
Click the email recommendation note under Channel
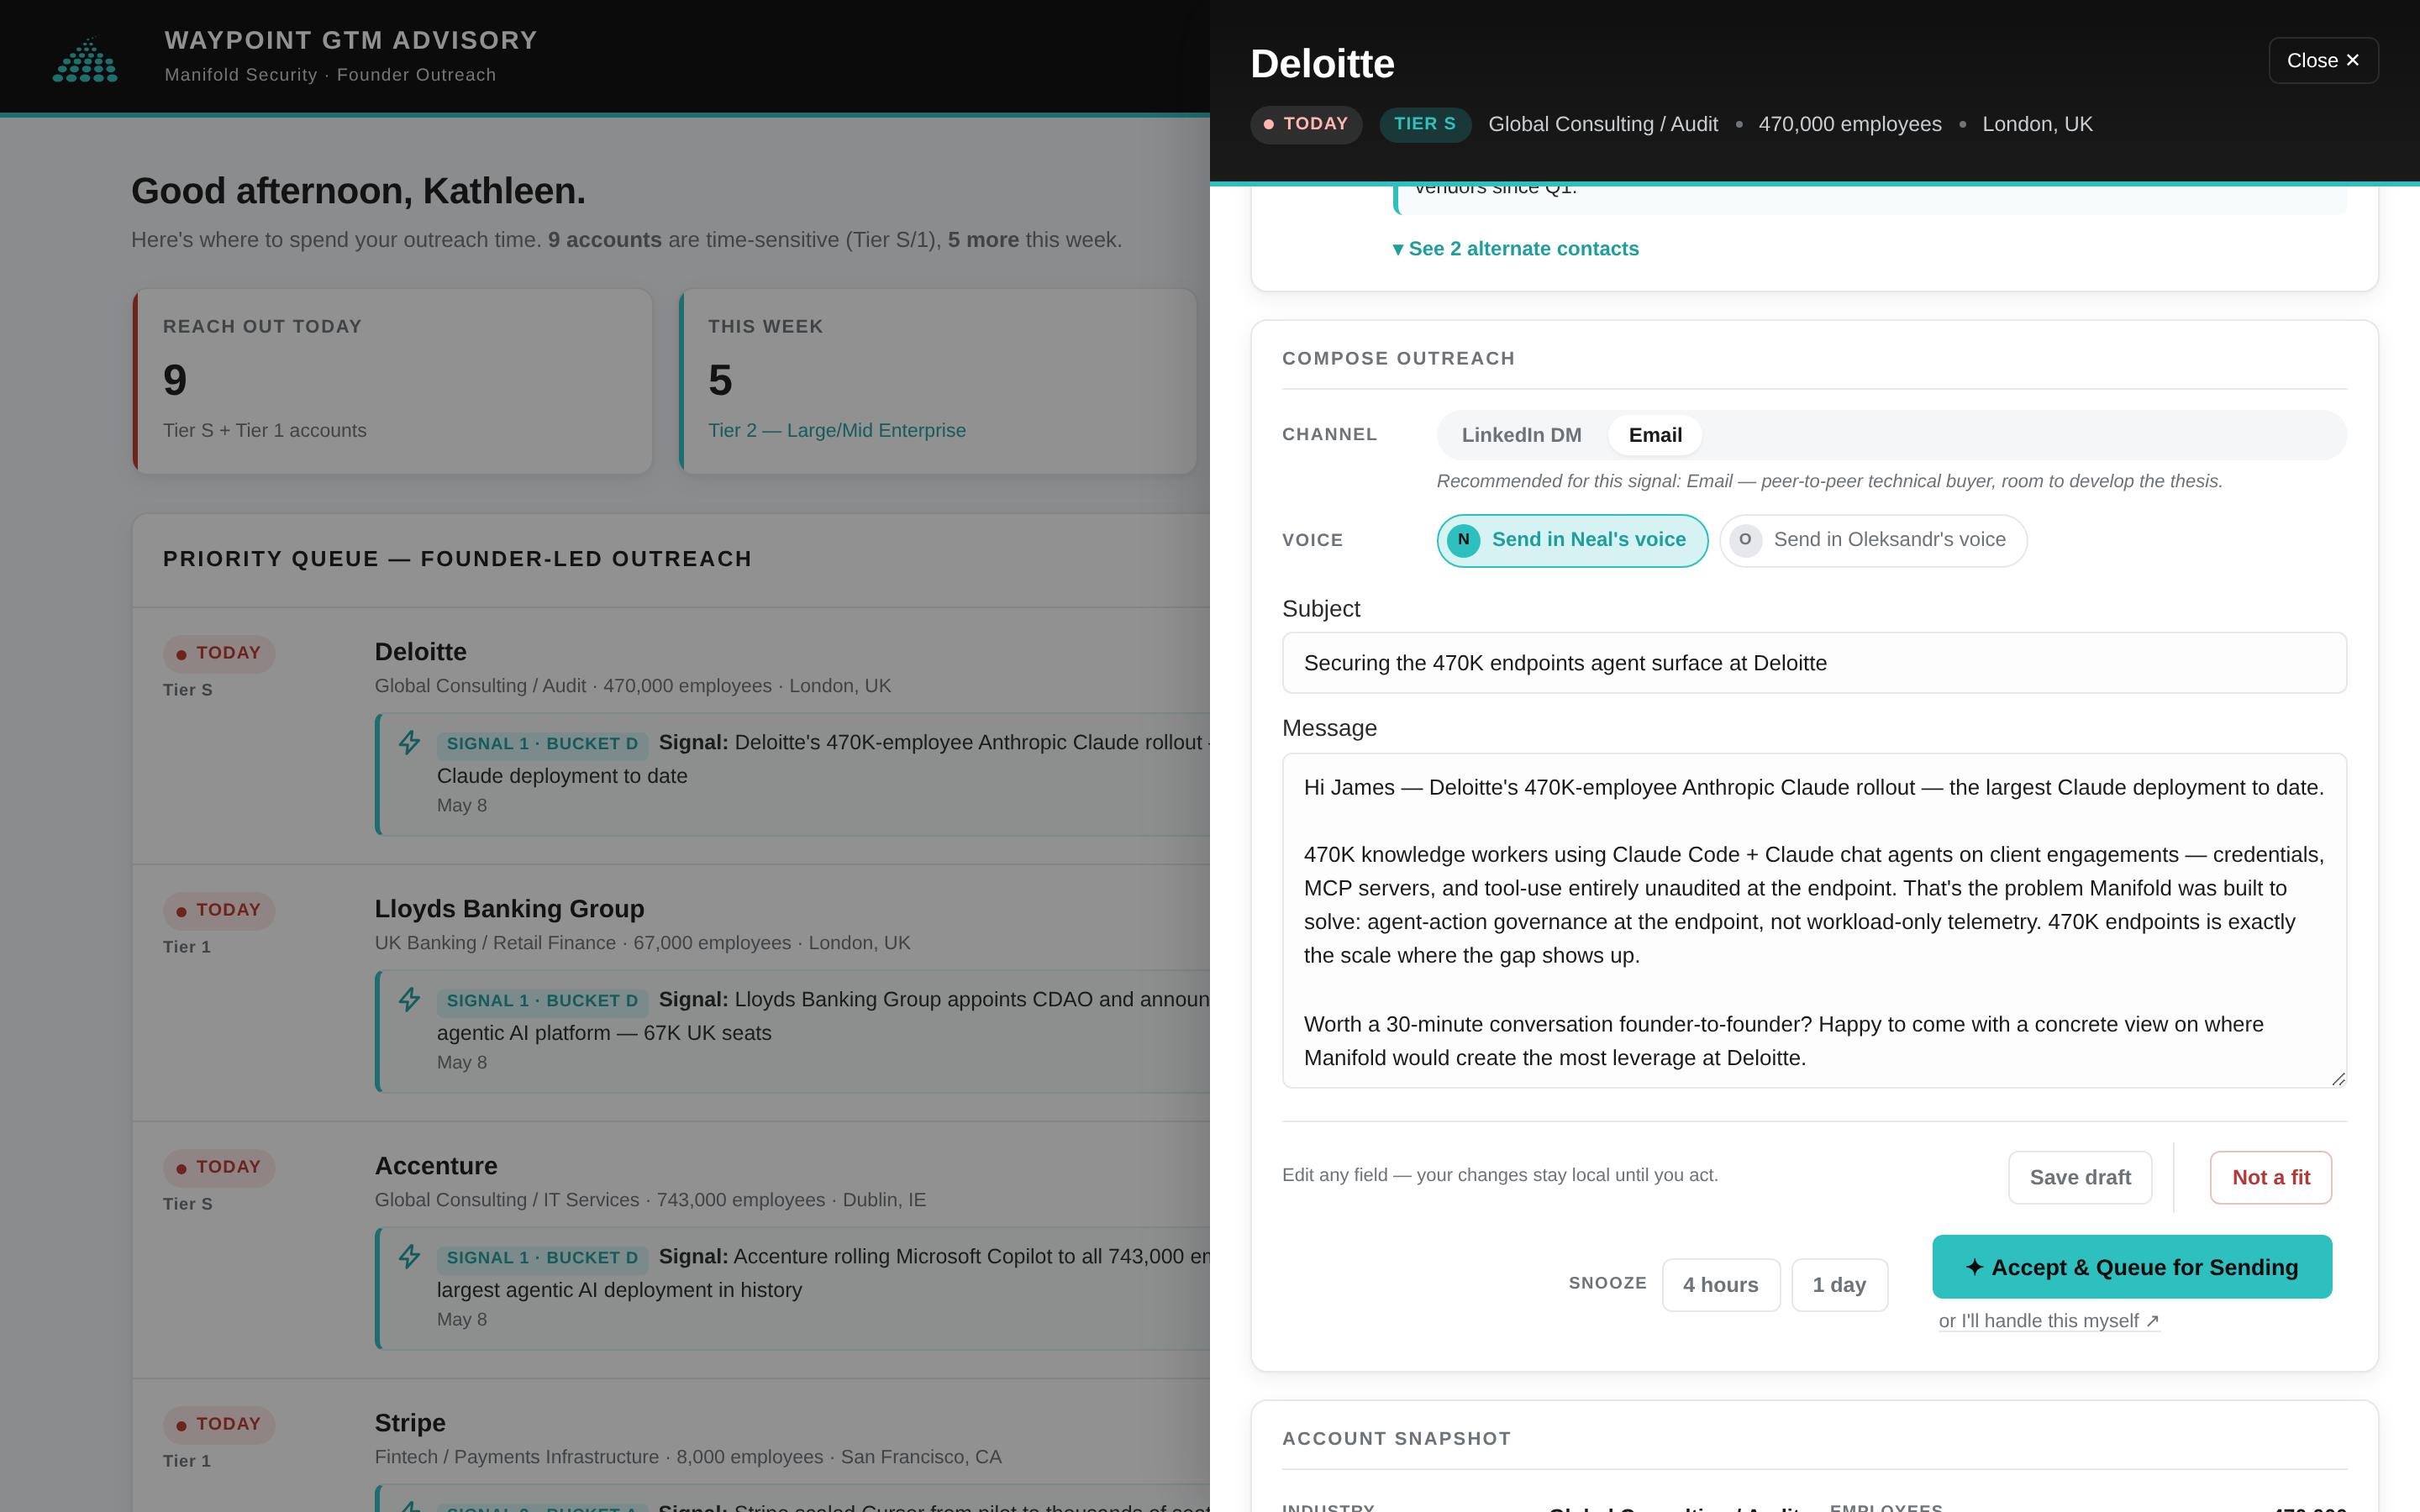1829,481
